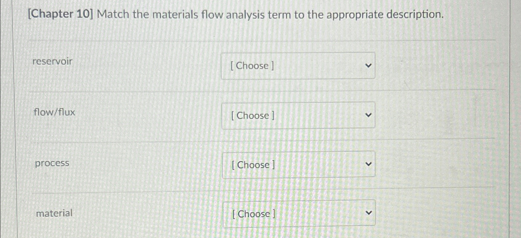Open the process description dropdown
521x238 pixels.
point(298,165)
